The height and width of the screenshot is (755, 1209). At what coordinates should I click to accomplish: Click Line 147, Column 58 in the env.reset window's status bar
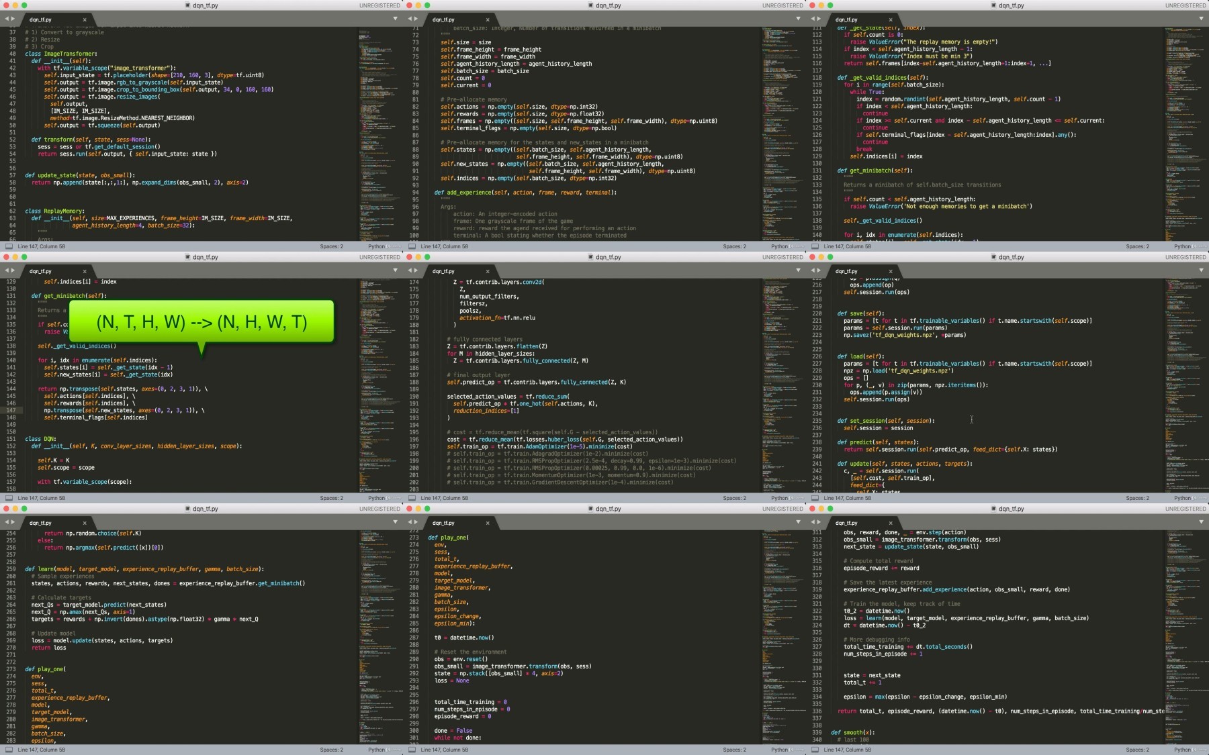pyautogui.click(x=444, y=750)
